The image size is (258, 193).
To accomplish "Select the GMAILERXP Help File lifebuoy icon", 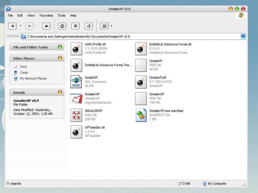I will click(x=76, y=115).
